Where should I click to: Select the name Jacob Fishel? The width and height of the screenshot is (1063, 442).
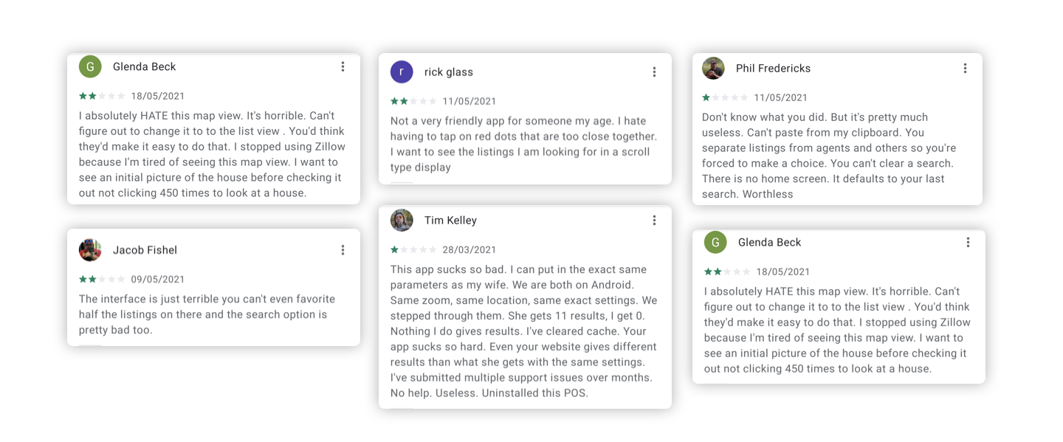point(145,249)
